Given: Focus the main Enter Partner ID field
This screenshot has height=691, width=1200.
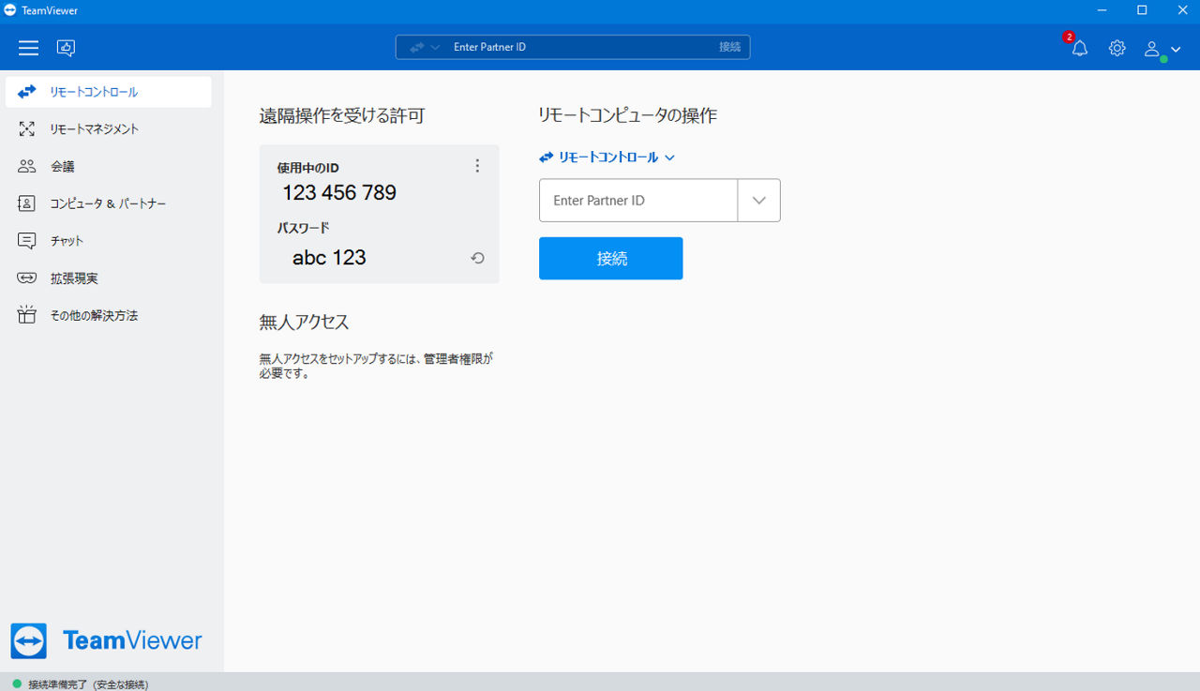Looking at the screenshot, I should pos(638,201).
